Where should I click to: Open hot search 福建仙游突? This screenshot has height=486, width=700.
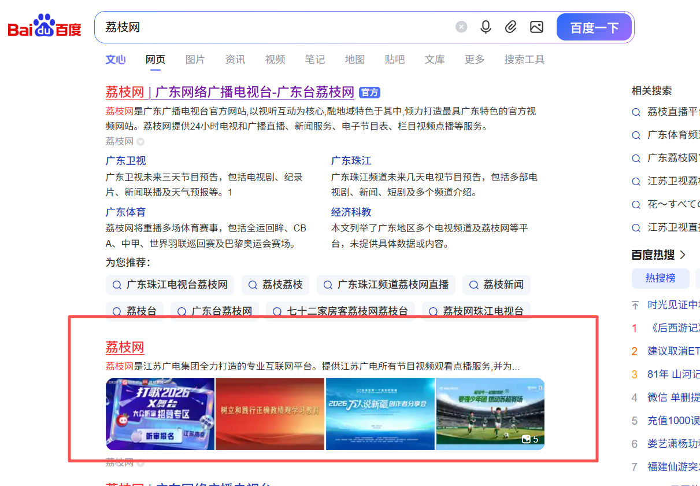673,467
